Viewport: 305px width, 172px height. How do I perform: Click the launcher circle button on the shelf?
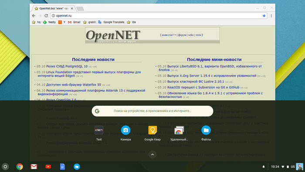pos(5,167)
